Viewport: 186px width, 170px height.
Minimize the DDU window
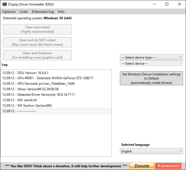click(154, 4)
